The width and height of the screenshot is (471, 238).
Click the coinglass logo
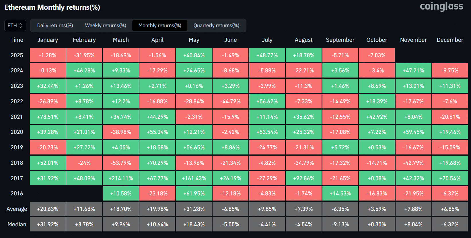[441, 6]
